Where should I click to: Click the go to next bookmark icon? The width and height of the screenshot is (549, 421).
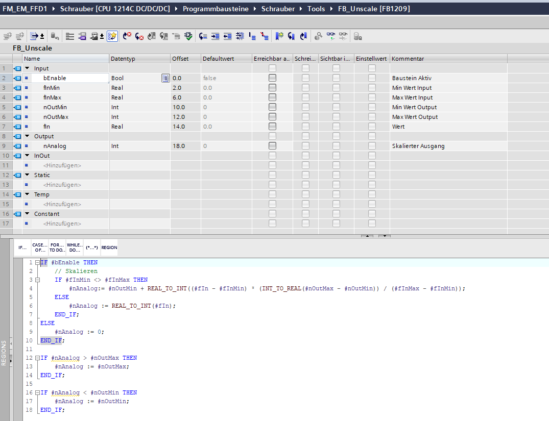[291, 36]
